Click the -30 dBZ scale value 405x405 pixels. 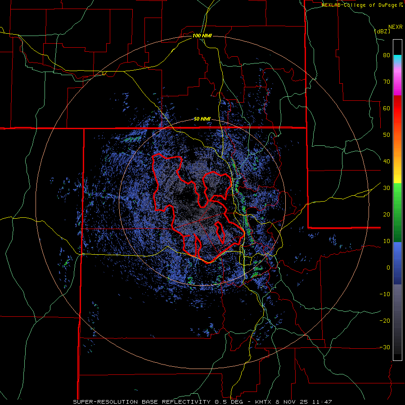tap(385, 347)
